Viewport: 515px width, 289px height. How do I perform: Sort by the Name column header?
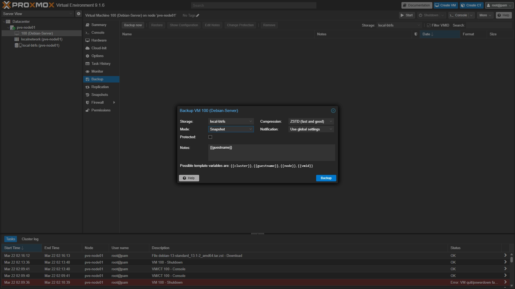pyautogui.click(x=217, y=34)
